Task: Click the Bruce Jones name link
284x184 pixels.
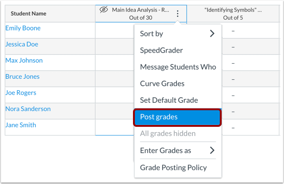Action: (23, 77)
